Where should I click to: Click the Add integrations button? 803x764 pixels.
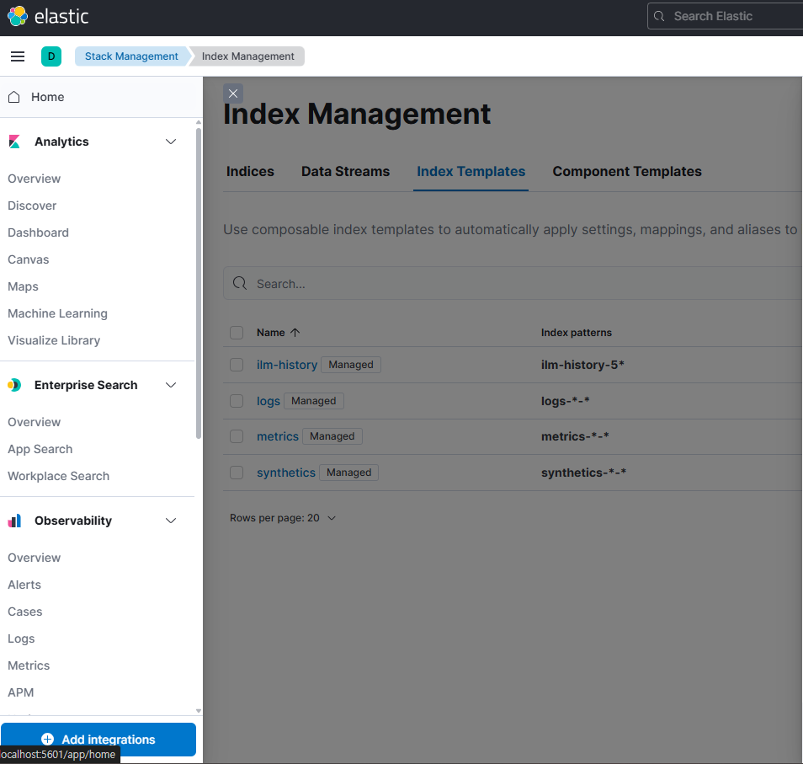pyautogui.click(x=98, y=740)
